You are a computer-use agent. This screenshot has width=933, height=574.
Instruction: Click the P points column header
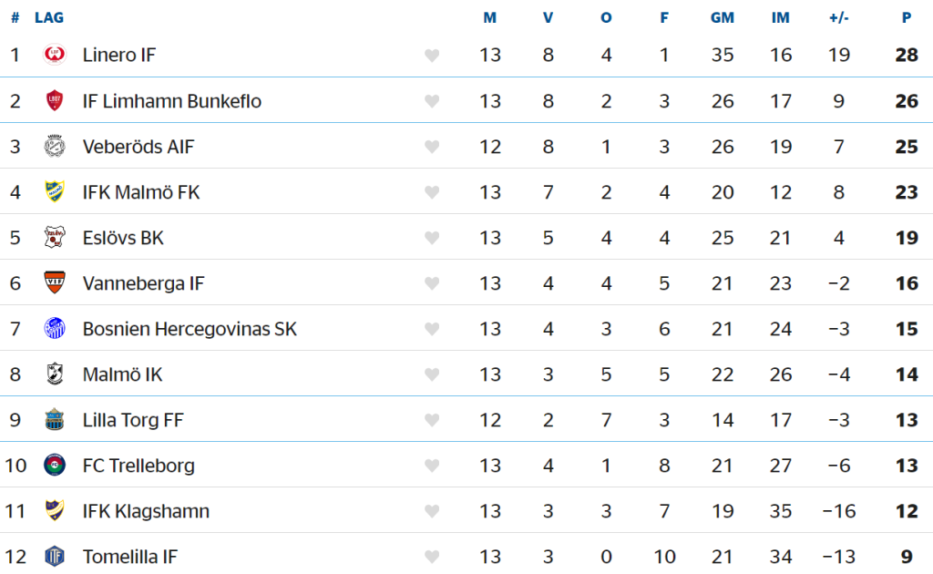(x=907, y=18)
